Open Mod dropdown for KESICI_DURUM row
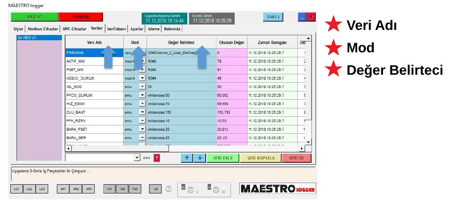This screenshot has width=471, height=203. (x=142, y=78)
